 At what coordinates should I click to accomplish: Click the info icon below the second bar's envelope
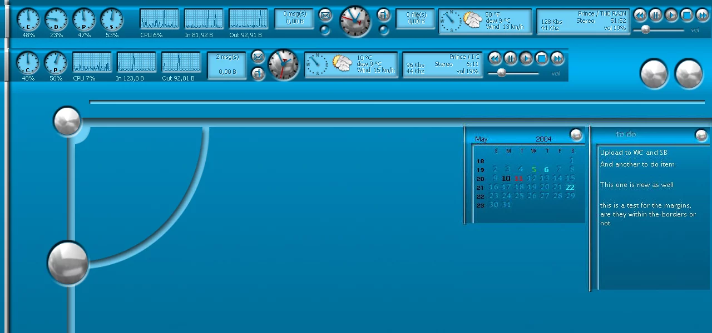(x=258, y=73)
